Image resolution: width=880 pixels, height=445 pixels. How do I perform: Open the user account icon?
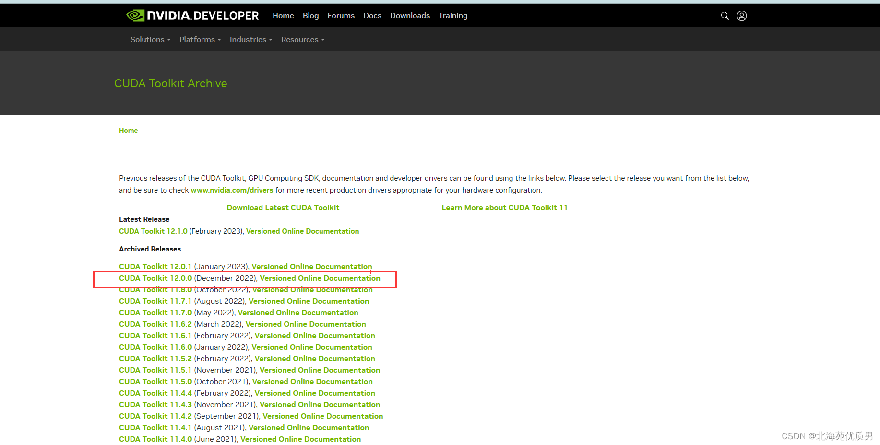click(x=742, y=16)
